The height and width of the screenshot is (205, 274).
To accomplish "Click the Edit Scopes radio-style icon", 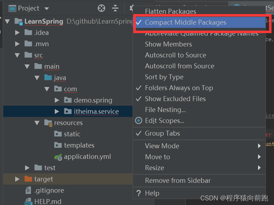I will 139,120.
